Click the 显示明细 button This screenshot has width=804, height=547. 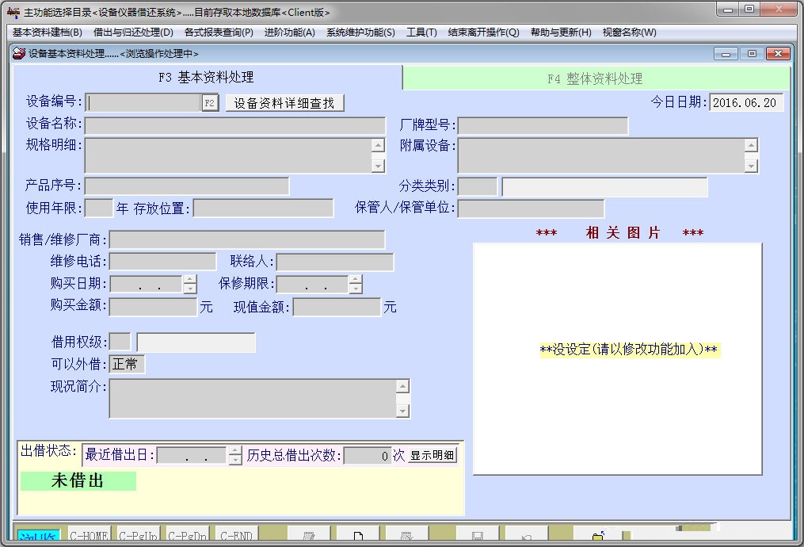pyautogui.click(x=431, y=455)
